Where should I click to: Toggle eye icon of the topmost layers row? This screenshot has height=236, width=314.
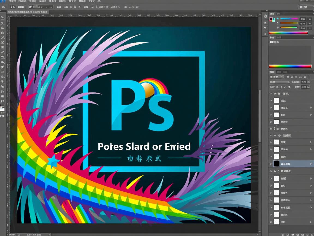pyautogui.click(x=271, y=93)
